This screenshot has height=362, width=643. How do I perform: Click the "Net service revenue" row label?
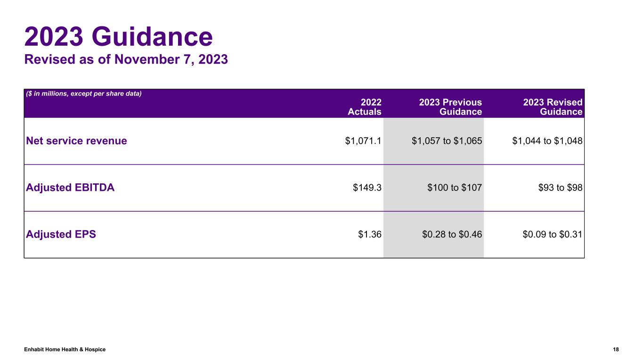(x=76, y=140)
